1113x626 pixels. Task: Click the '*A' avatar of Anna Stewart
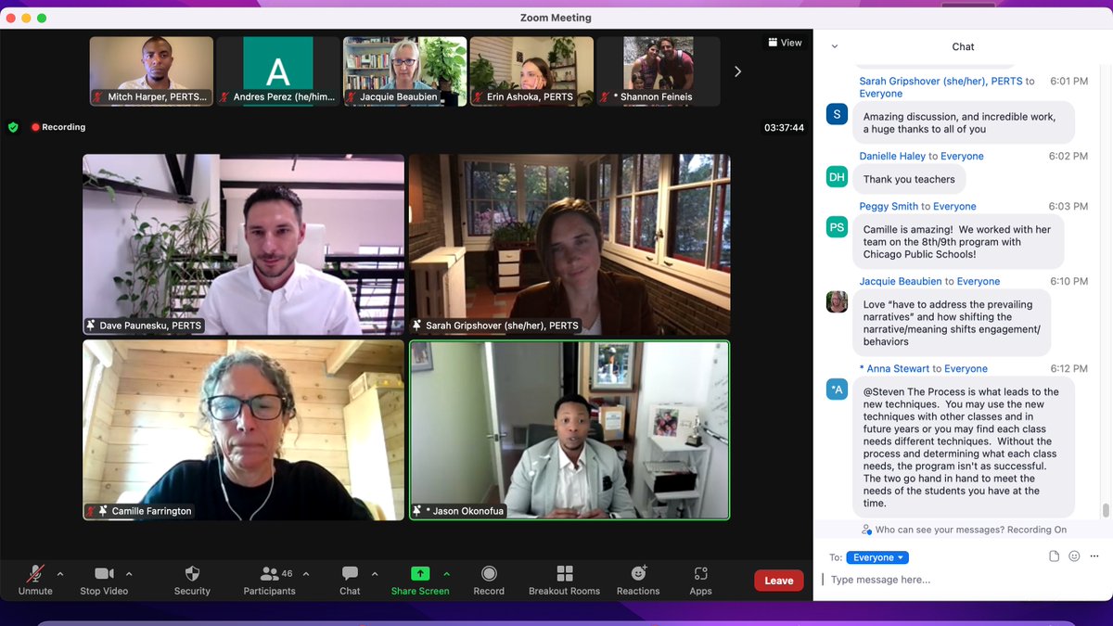coord(837,390)
